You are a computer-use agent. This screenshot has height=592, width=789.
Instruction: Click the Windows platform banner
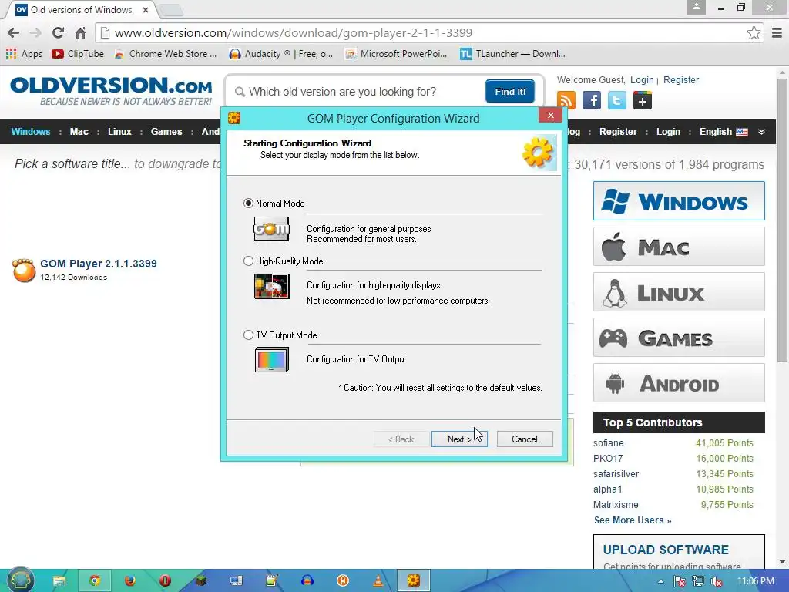(679, 201)
